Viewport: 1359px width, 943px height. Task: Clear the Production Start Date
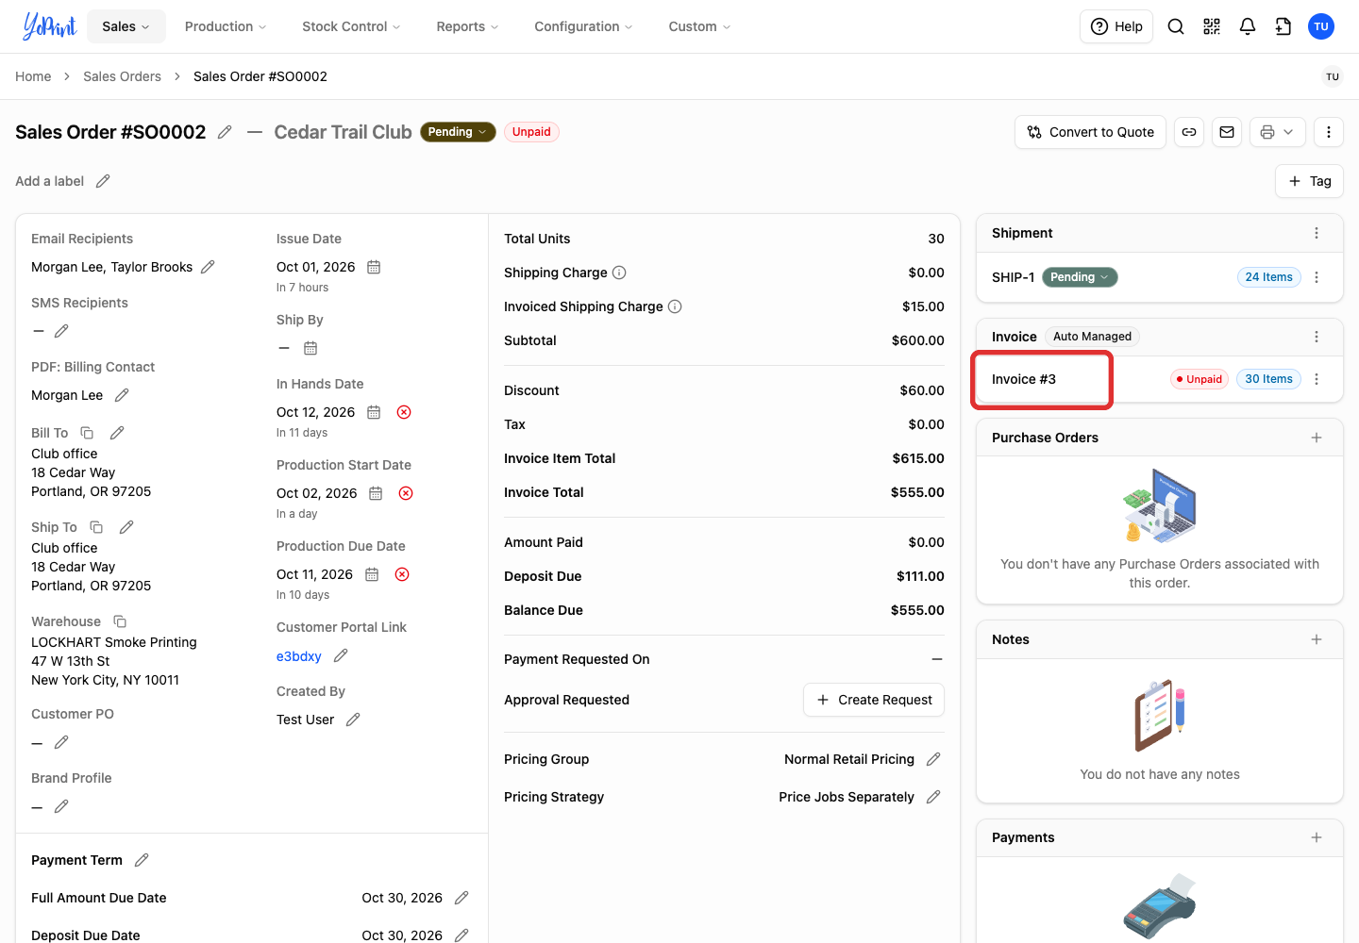tap(406, 493)
